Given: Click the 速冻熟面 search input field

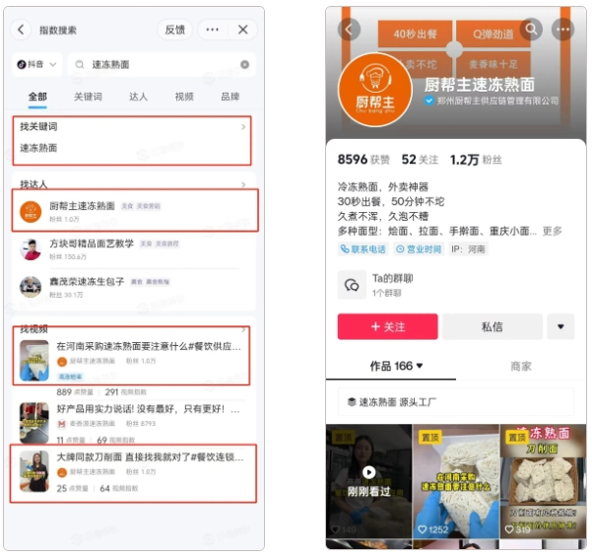Looking at the screenshot, I should click(162, 65).
